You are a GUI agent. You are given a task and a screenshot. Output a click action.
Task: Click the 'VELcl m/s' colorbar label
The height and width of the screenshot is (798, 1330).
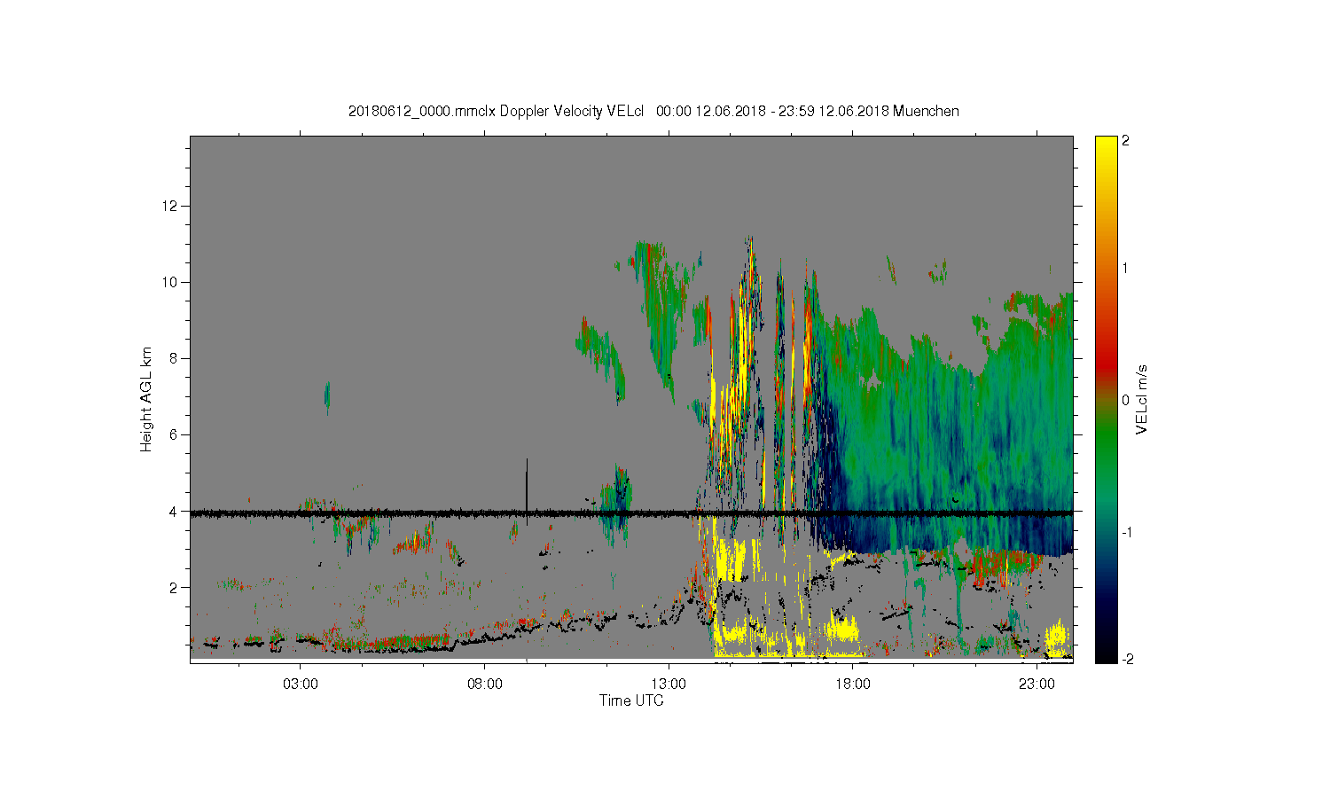1143,399
